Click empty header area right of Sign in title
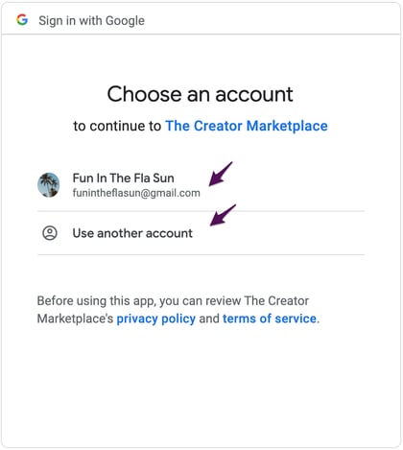 point(272,20)
